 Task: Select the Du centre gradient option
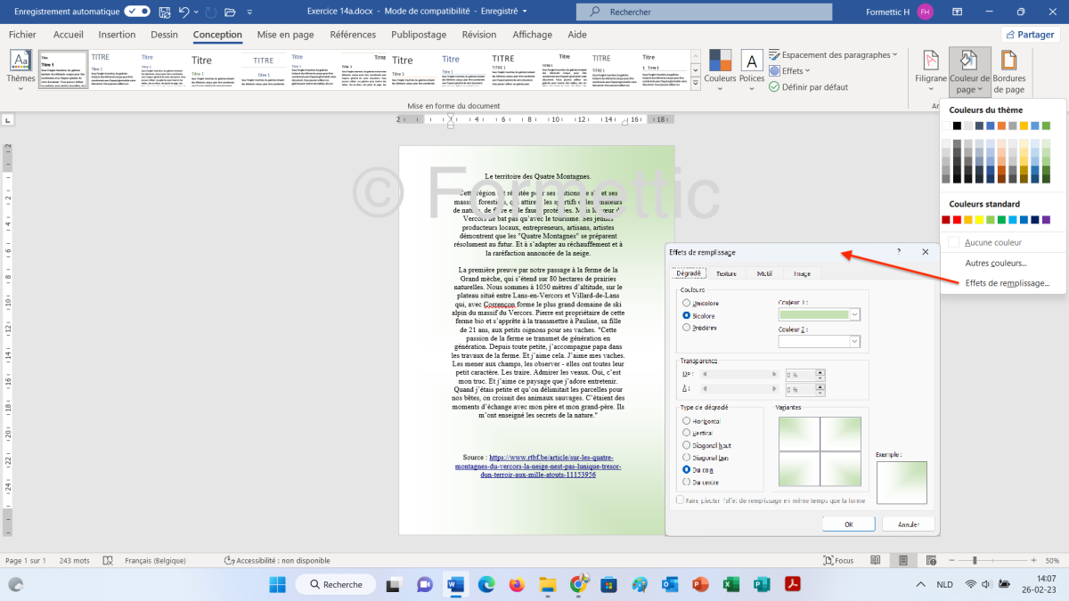pyautogui.click(x=686, y=482)
